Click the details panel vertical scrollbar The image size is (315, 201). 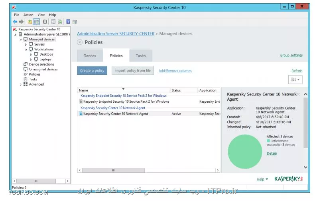point(305,123)
